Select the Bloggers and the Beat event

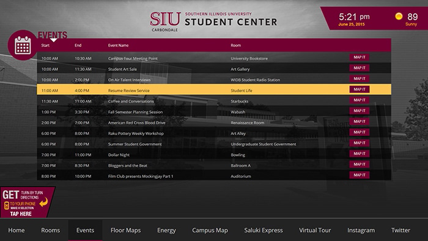tap(214, 165)
